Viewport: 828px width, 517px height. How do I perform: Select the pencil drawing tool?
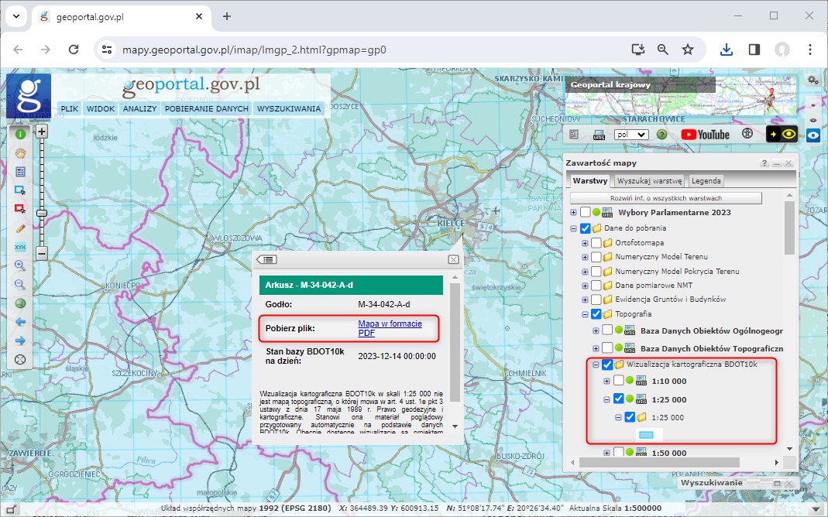20,228
